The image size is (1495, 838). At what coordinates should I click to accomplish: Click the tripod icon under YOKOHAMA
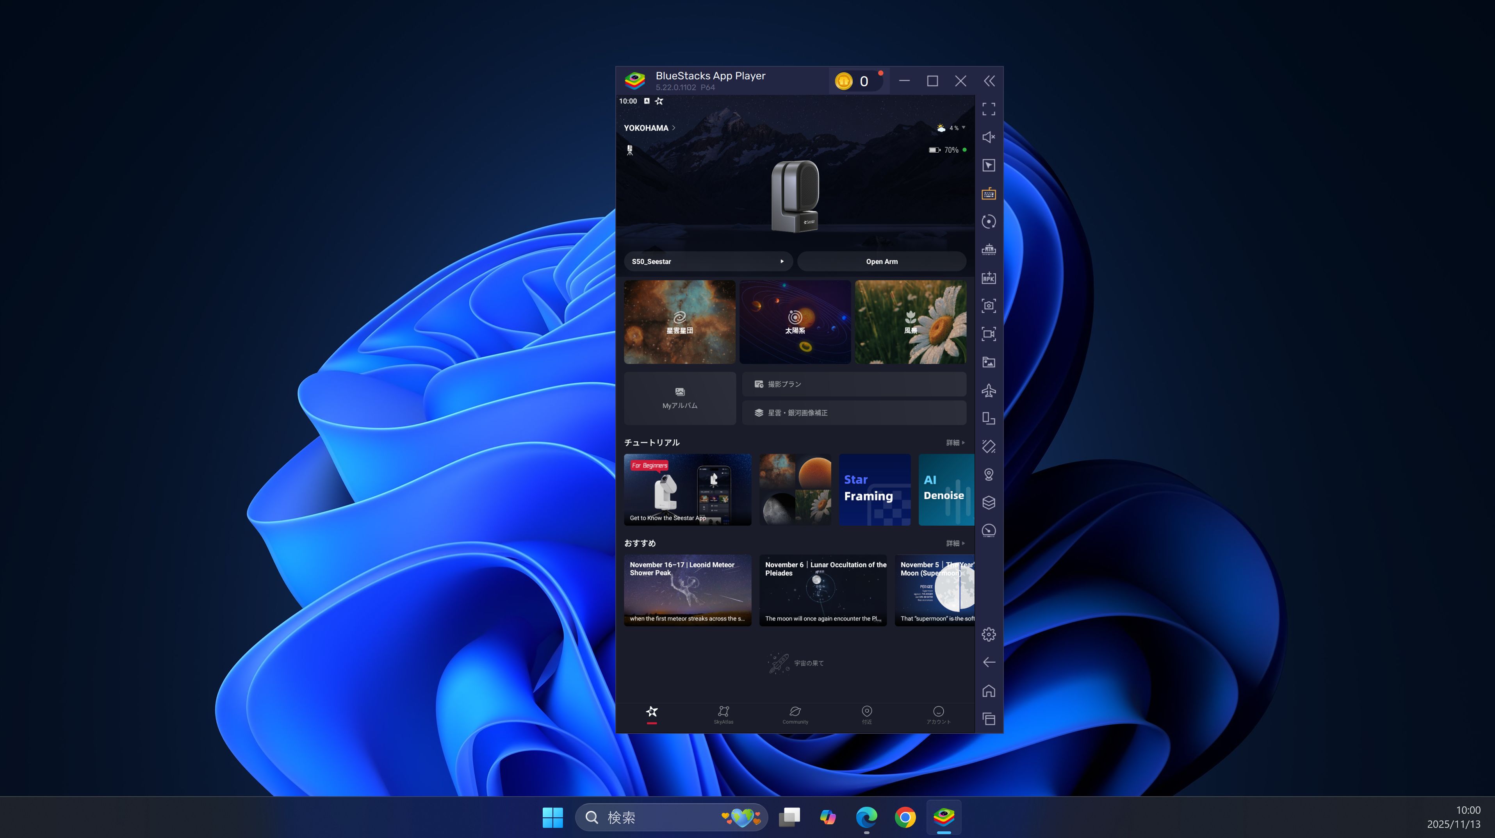tap(630, 150)
